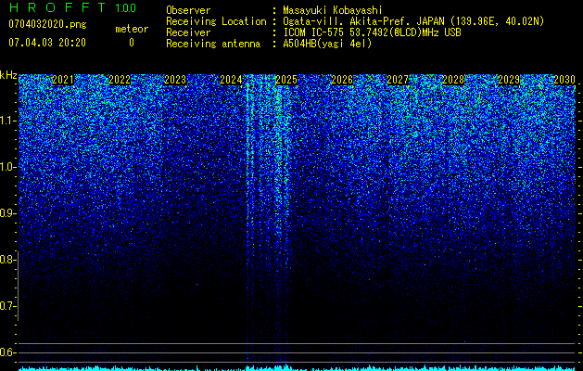This screenshot has height=371, width=583.
Task: Click the 2025 time marker label
Action: 286,80
